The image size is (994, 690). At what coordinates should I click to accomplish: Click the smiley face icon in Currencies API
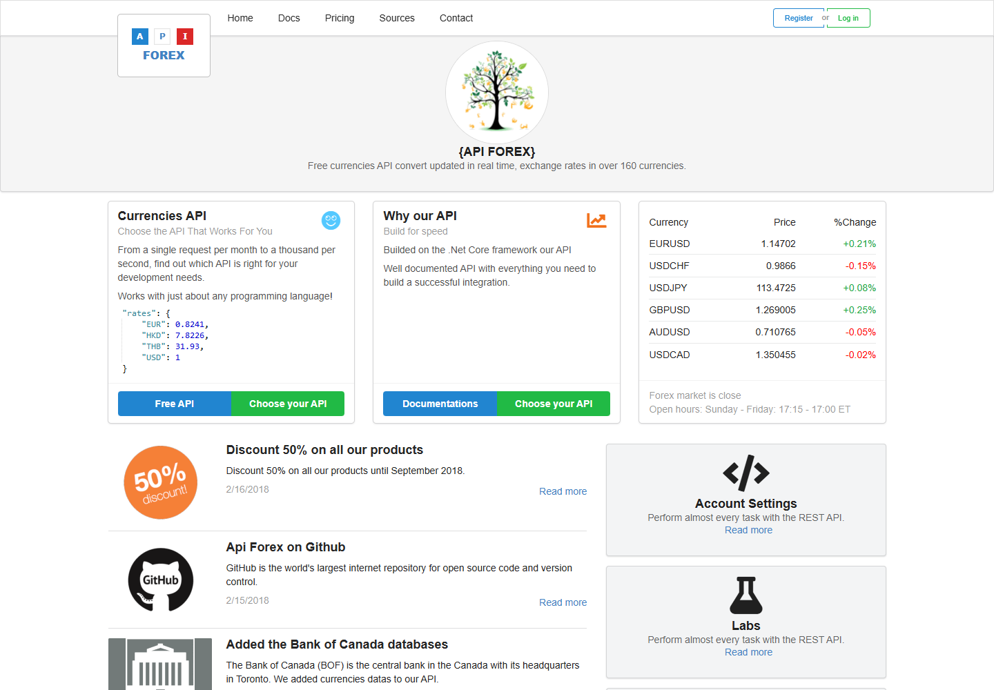click(x=331, y=221)
